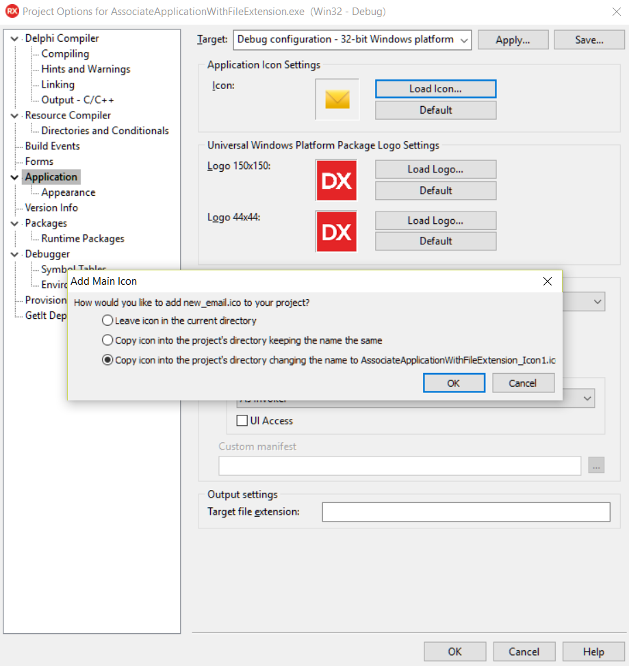This screenshot has width=629, height=666.
Task: Select Resource Compiler tree item
Action: click(68, 115)
